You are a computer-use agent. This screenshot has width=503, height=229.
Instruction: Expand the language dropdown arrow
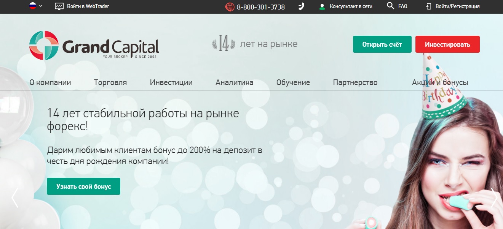click(x=41, y=6)
